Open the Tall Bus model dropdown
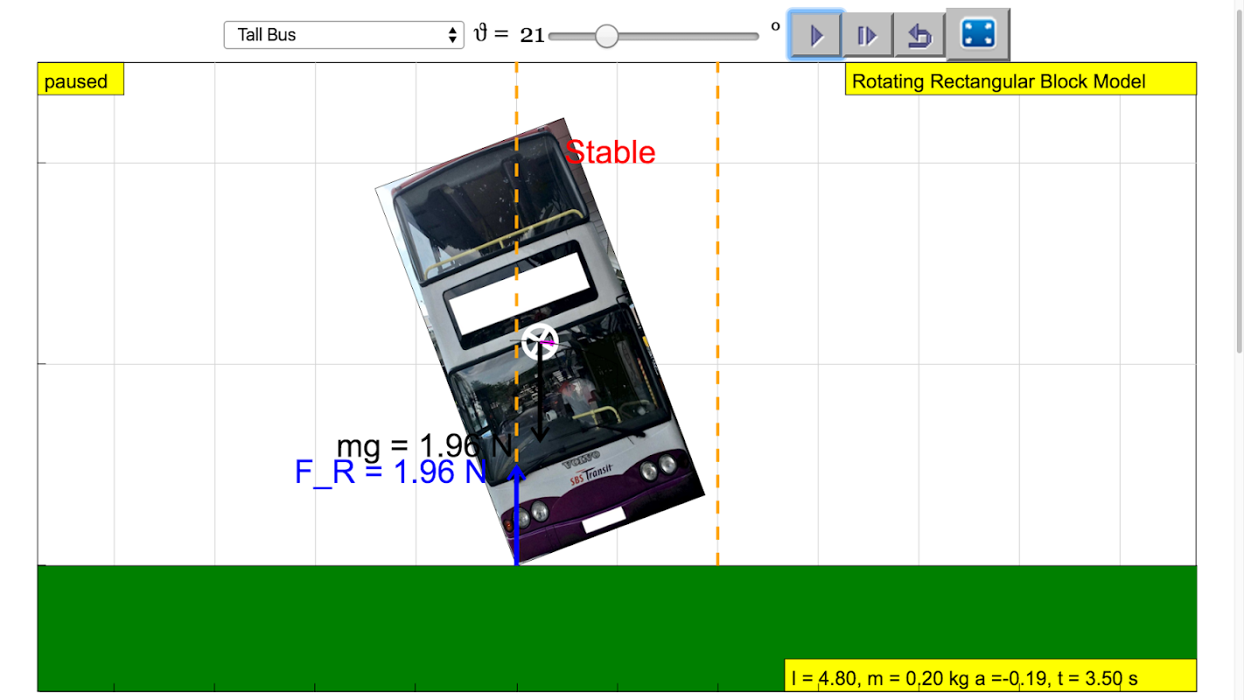This screenshot has height=700, width=1244. pos(344,35)
